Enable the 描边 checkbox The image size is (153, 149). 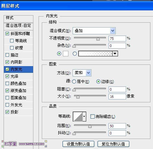point(7,55)
